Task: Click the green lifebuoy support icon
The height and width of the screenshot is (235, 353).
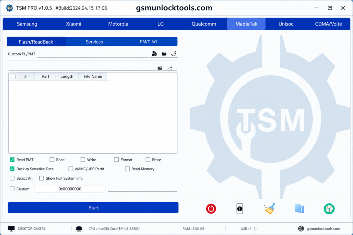Action: click(329, 209)
